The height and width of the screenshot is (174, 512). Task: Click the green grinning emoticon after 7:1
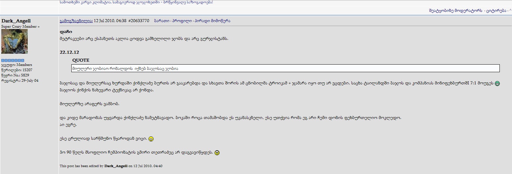[497, 84]
